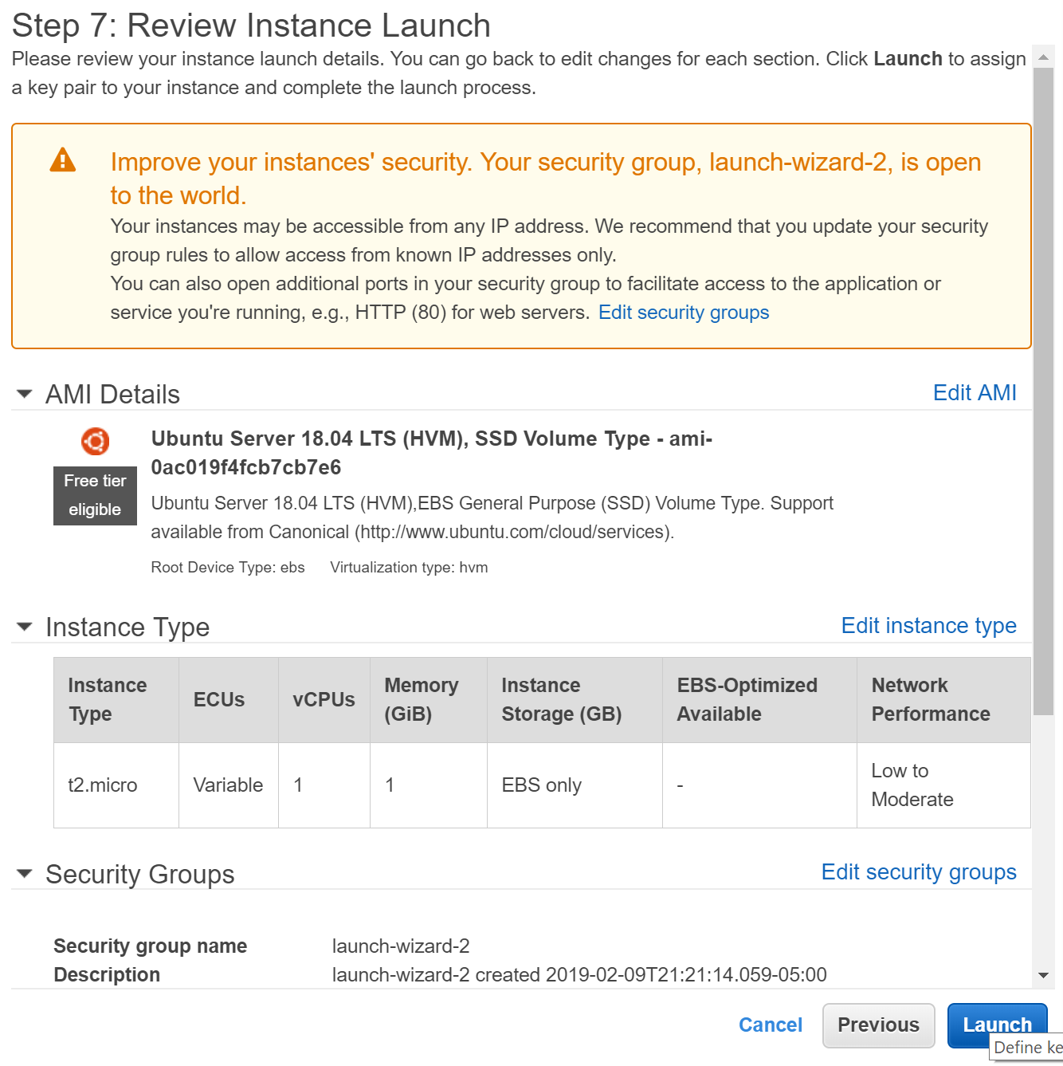The height and width of the screenshot is (1066, 1063).
Task: Click the Virtualization type: hvm text
Action: point(409,568)
